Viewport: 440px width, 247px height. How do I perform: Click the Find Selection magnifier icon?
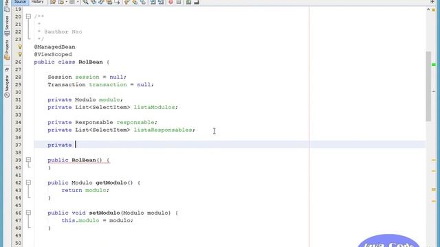tap(85, 2)
